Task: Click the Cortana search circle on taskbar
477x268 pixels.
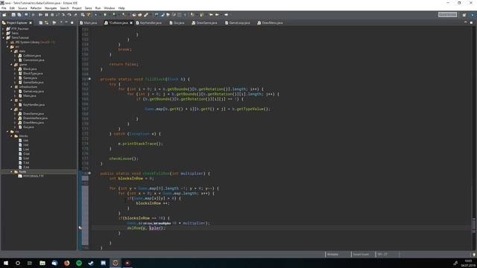Action: pos(18,263)
